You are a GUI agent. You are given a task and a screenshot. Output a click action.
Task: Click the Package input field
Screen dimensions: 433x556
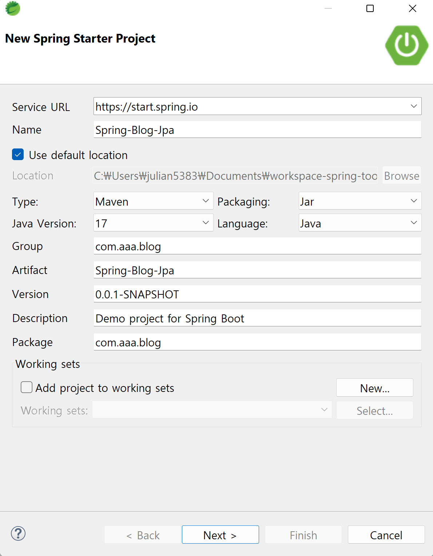258,342
